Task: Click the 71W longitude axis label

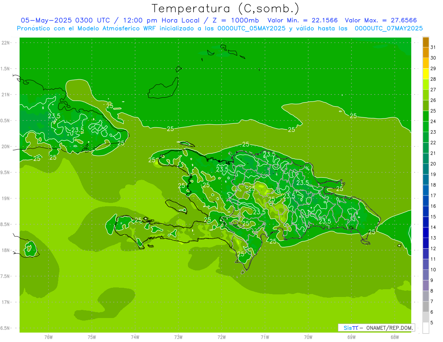Action: click(x=265, y=337)
